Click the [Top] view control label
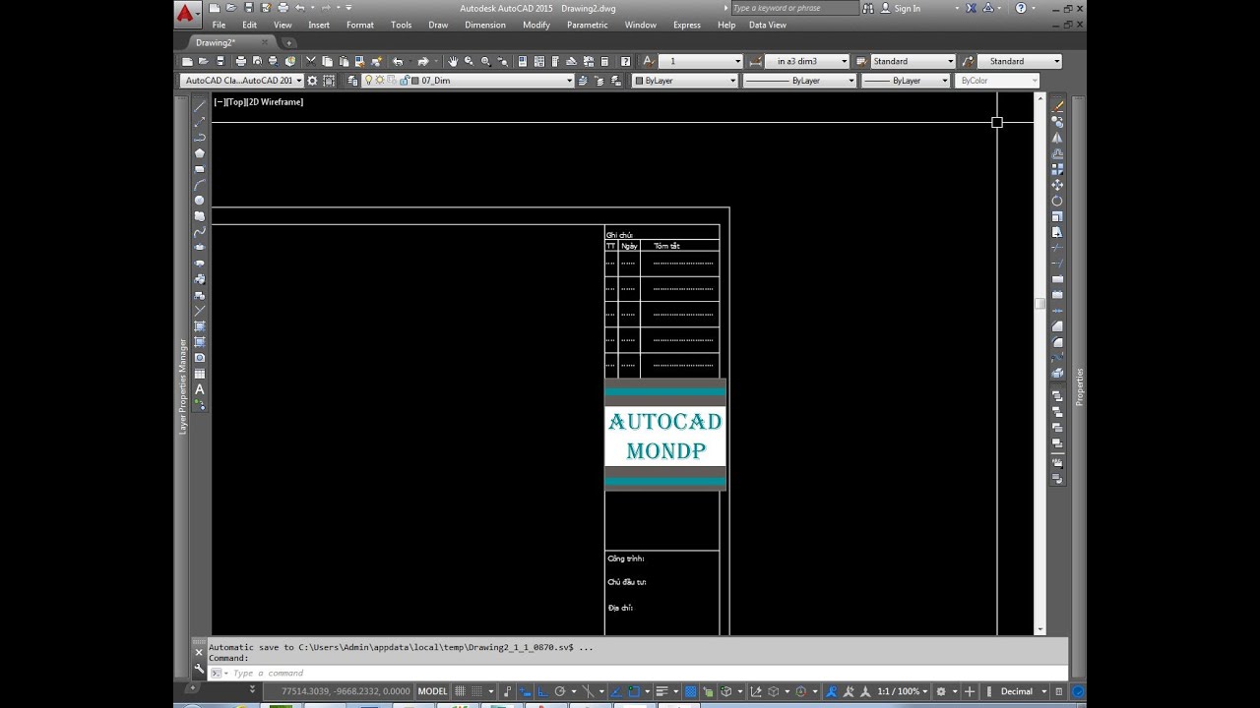Image resolution: width=1260 pixels, height=708 pixels. tap(235, 102)
